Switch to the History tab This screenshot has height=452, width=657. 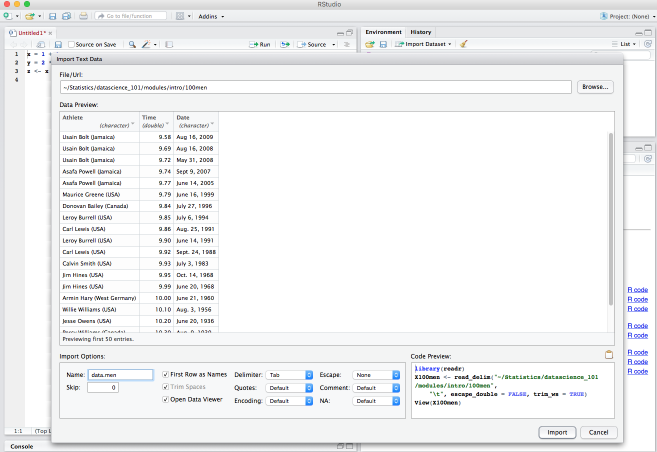(x=420, y=32)
